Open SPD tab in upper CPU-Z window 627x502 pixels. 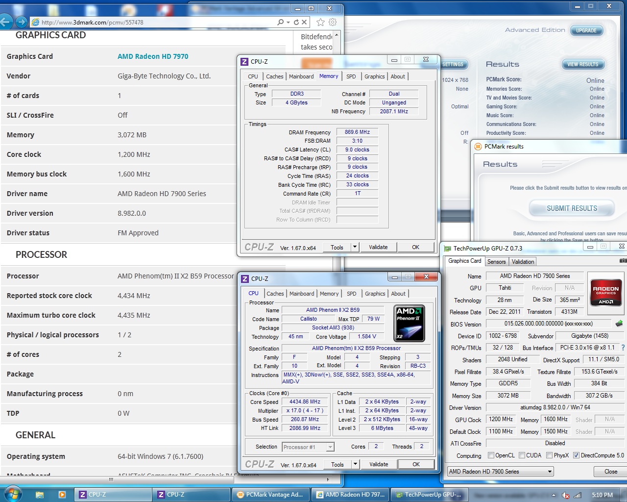(x=351, y=76)
